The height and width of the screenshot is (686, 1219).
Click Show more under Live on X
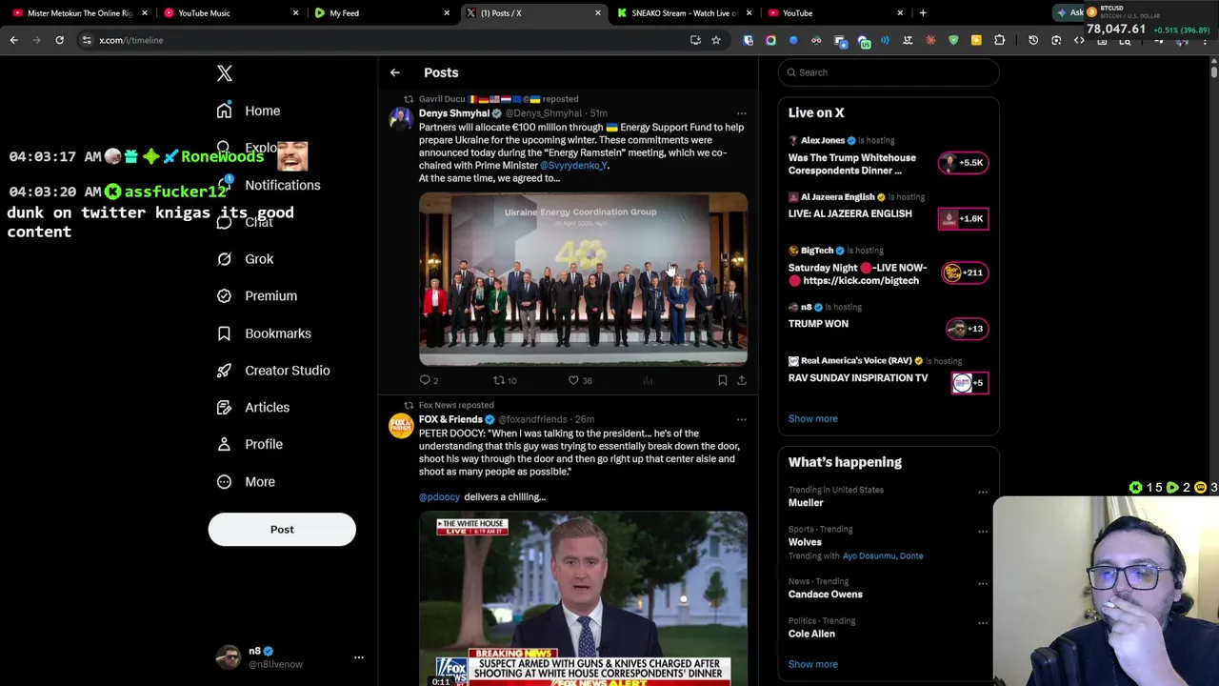[x=812, y=418]
